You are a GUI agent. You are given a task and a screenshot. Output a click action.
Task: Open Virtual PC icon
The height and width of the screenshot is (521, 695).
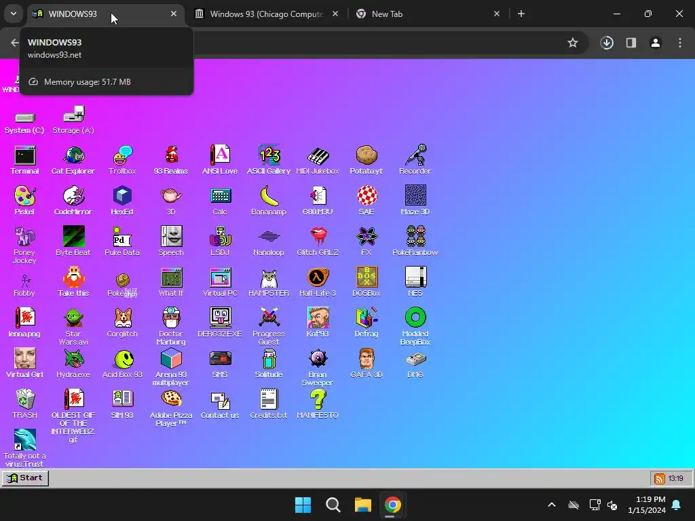(220, 282)
